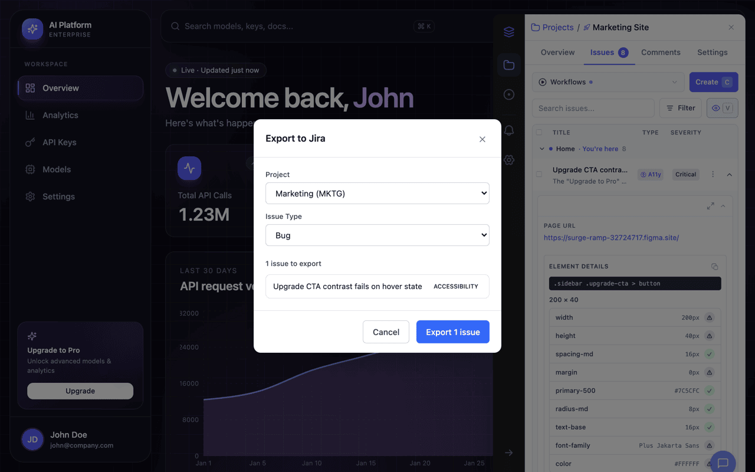The image size is (755, 472).
Task: Toggle the eye visibility button marked V
Action: pyautogui.click(x=722, y=108)
